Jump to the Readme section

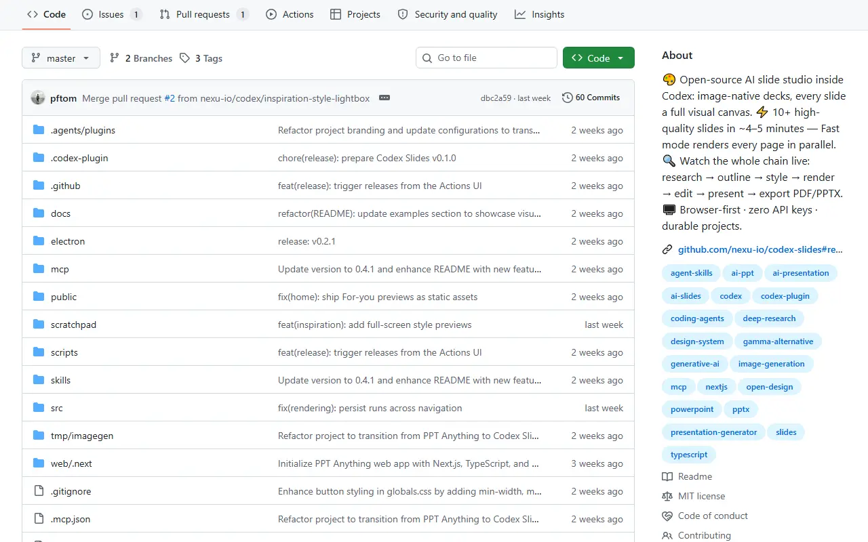tap(687, 476)
